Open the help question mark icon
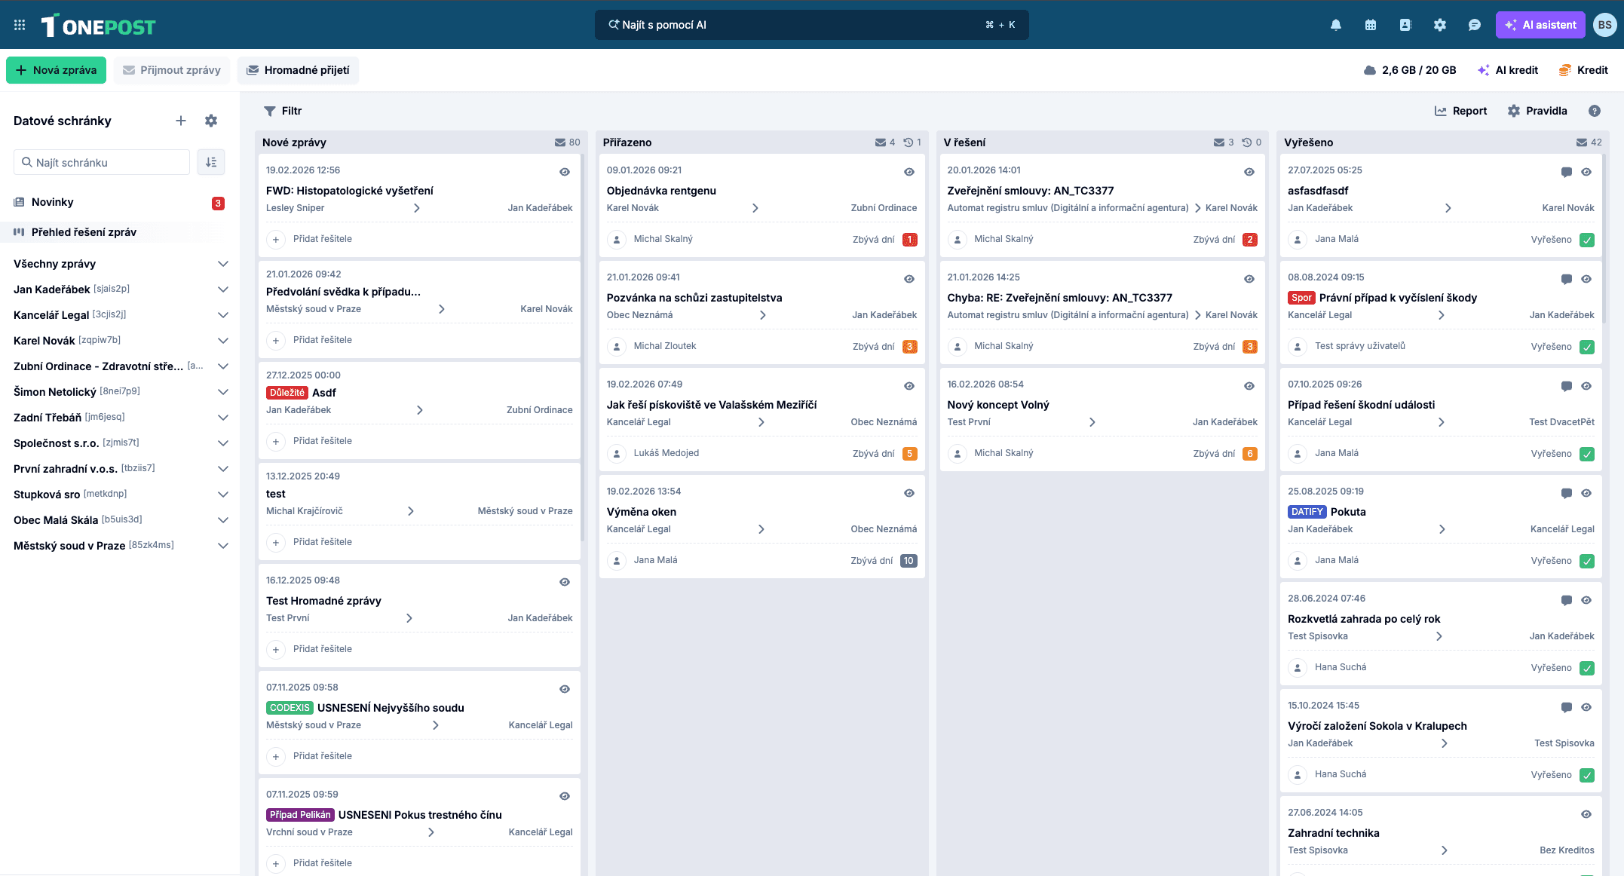Viewport: 1624px width, 876px height. point(1595,111)
